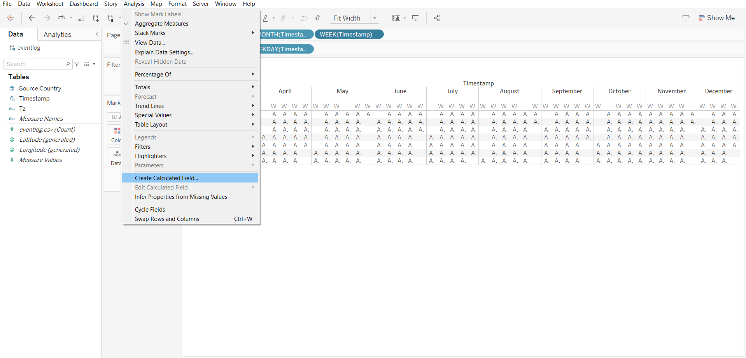Uncheck Aggregate Measures option
Viewport: 746px width, 358px height.
coord(161,24)
